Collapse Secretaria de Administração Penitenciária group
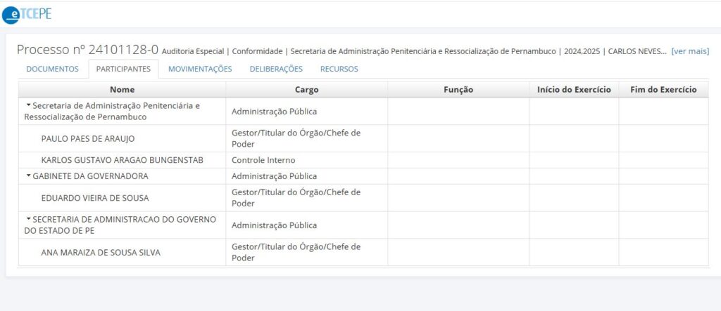721x311 pixels. [28, 105]
